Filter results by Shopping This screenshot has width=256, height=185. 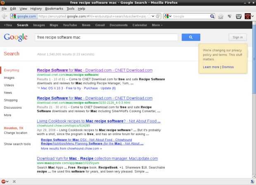11,100
